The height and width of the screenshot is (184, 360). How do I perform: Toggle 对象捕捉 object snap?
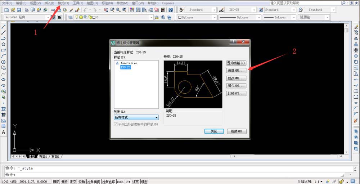(x=94, y=182)
